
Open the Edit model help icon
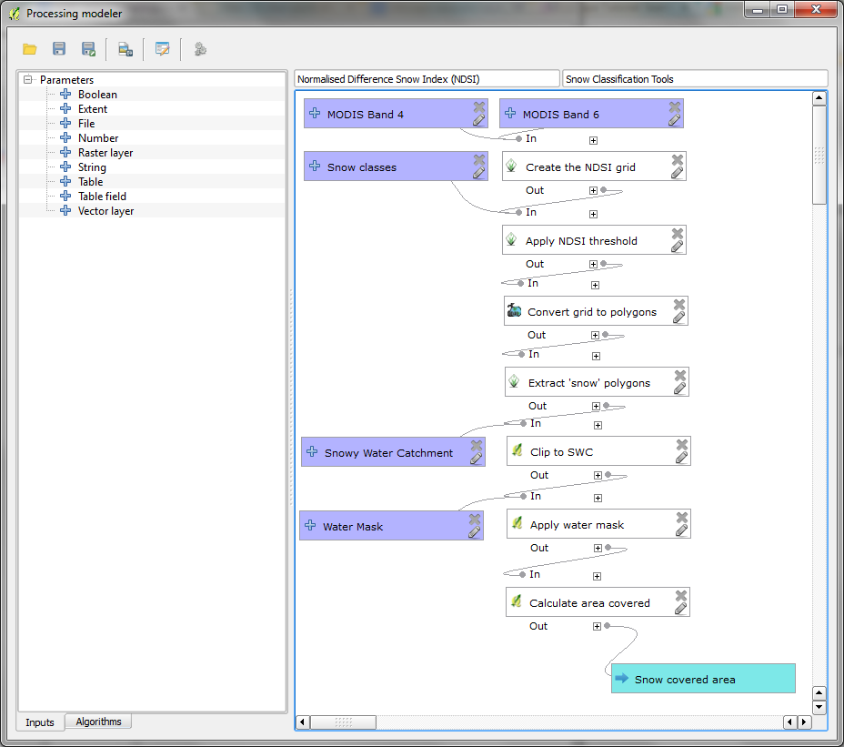tap(163, 49)
